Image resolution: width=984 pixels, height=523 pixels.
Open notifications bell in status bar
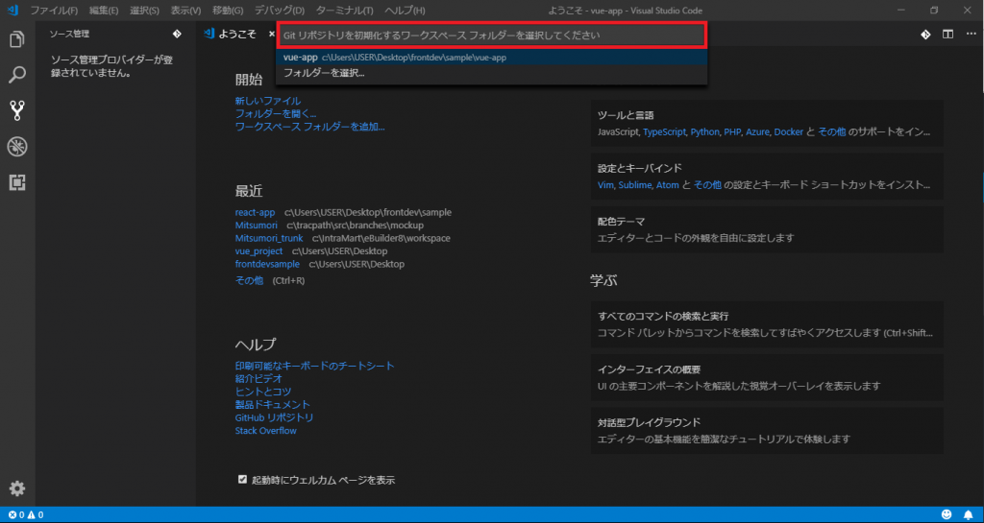pos(969,515)
